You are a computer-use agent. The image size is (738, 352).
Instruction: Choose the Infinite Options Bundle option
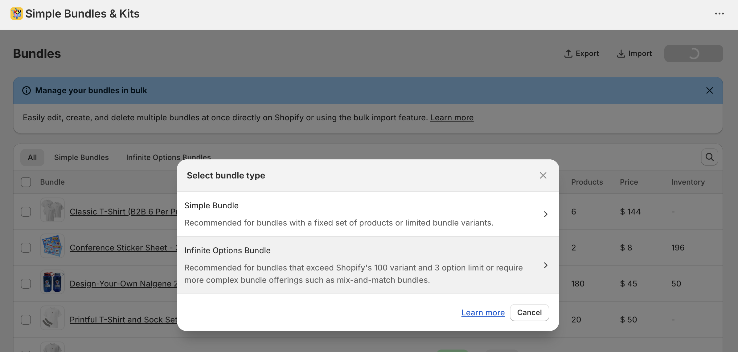368,265
